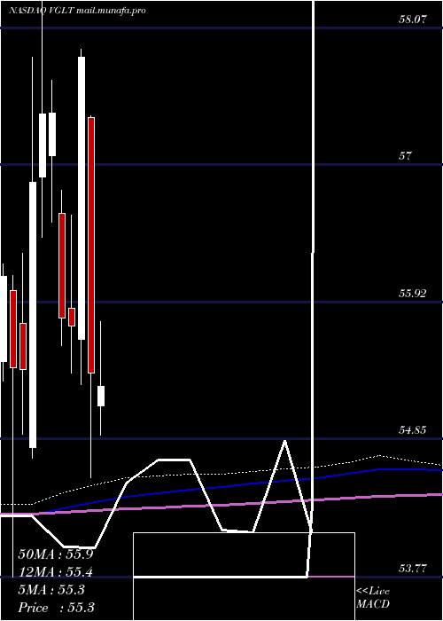The width and height of the screenshot is (443, 621).
Task: Select the tall red candlestick body
Action: (91, 245)
